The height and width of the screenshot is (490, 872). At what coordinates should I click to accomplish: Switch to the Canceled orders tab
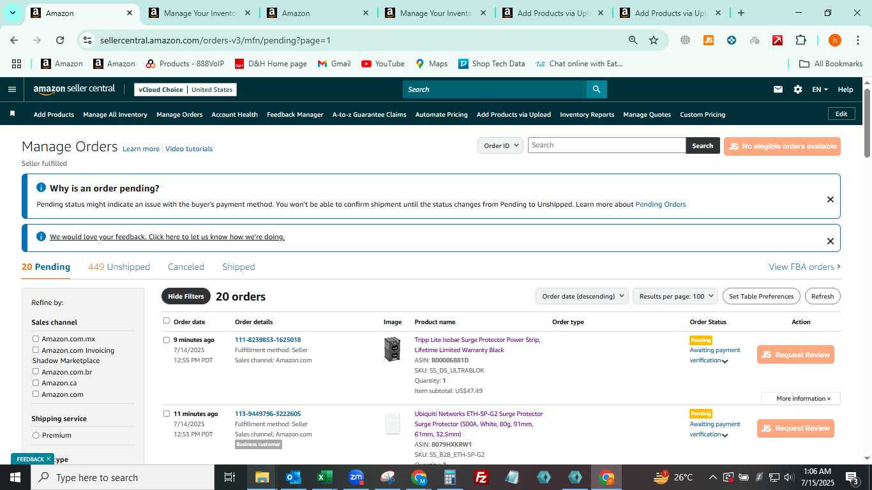click(186, 267)
